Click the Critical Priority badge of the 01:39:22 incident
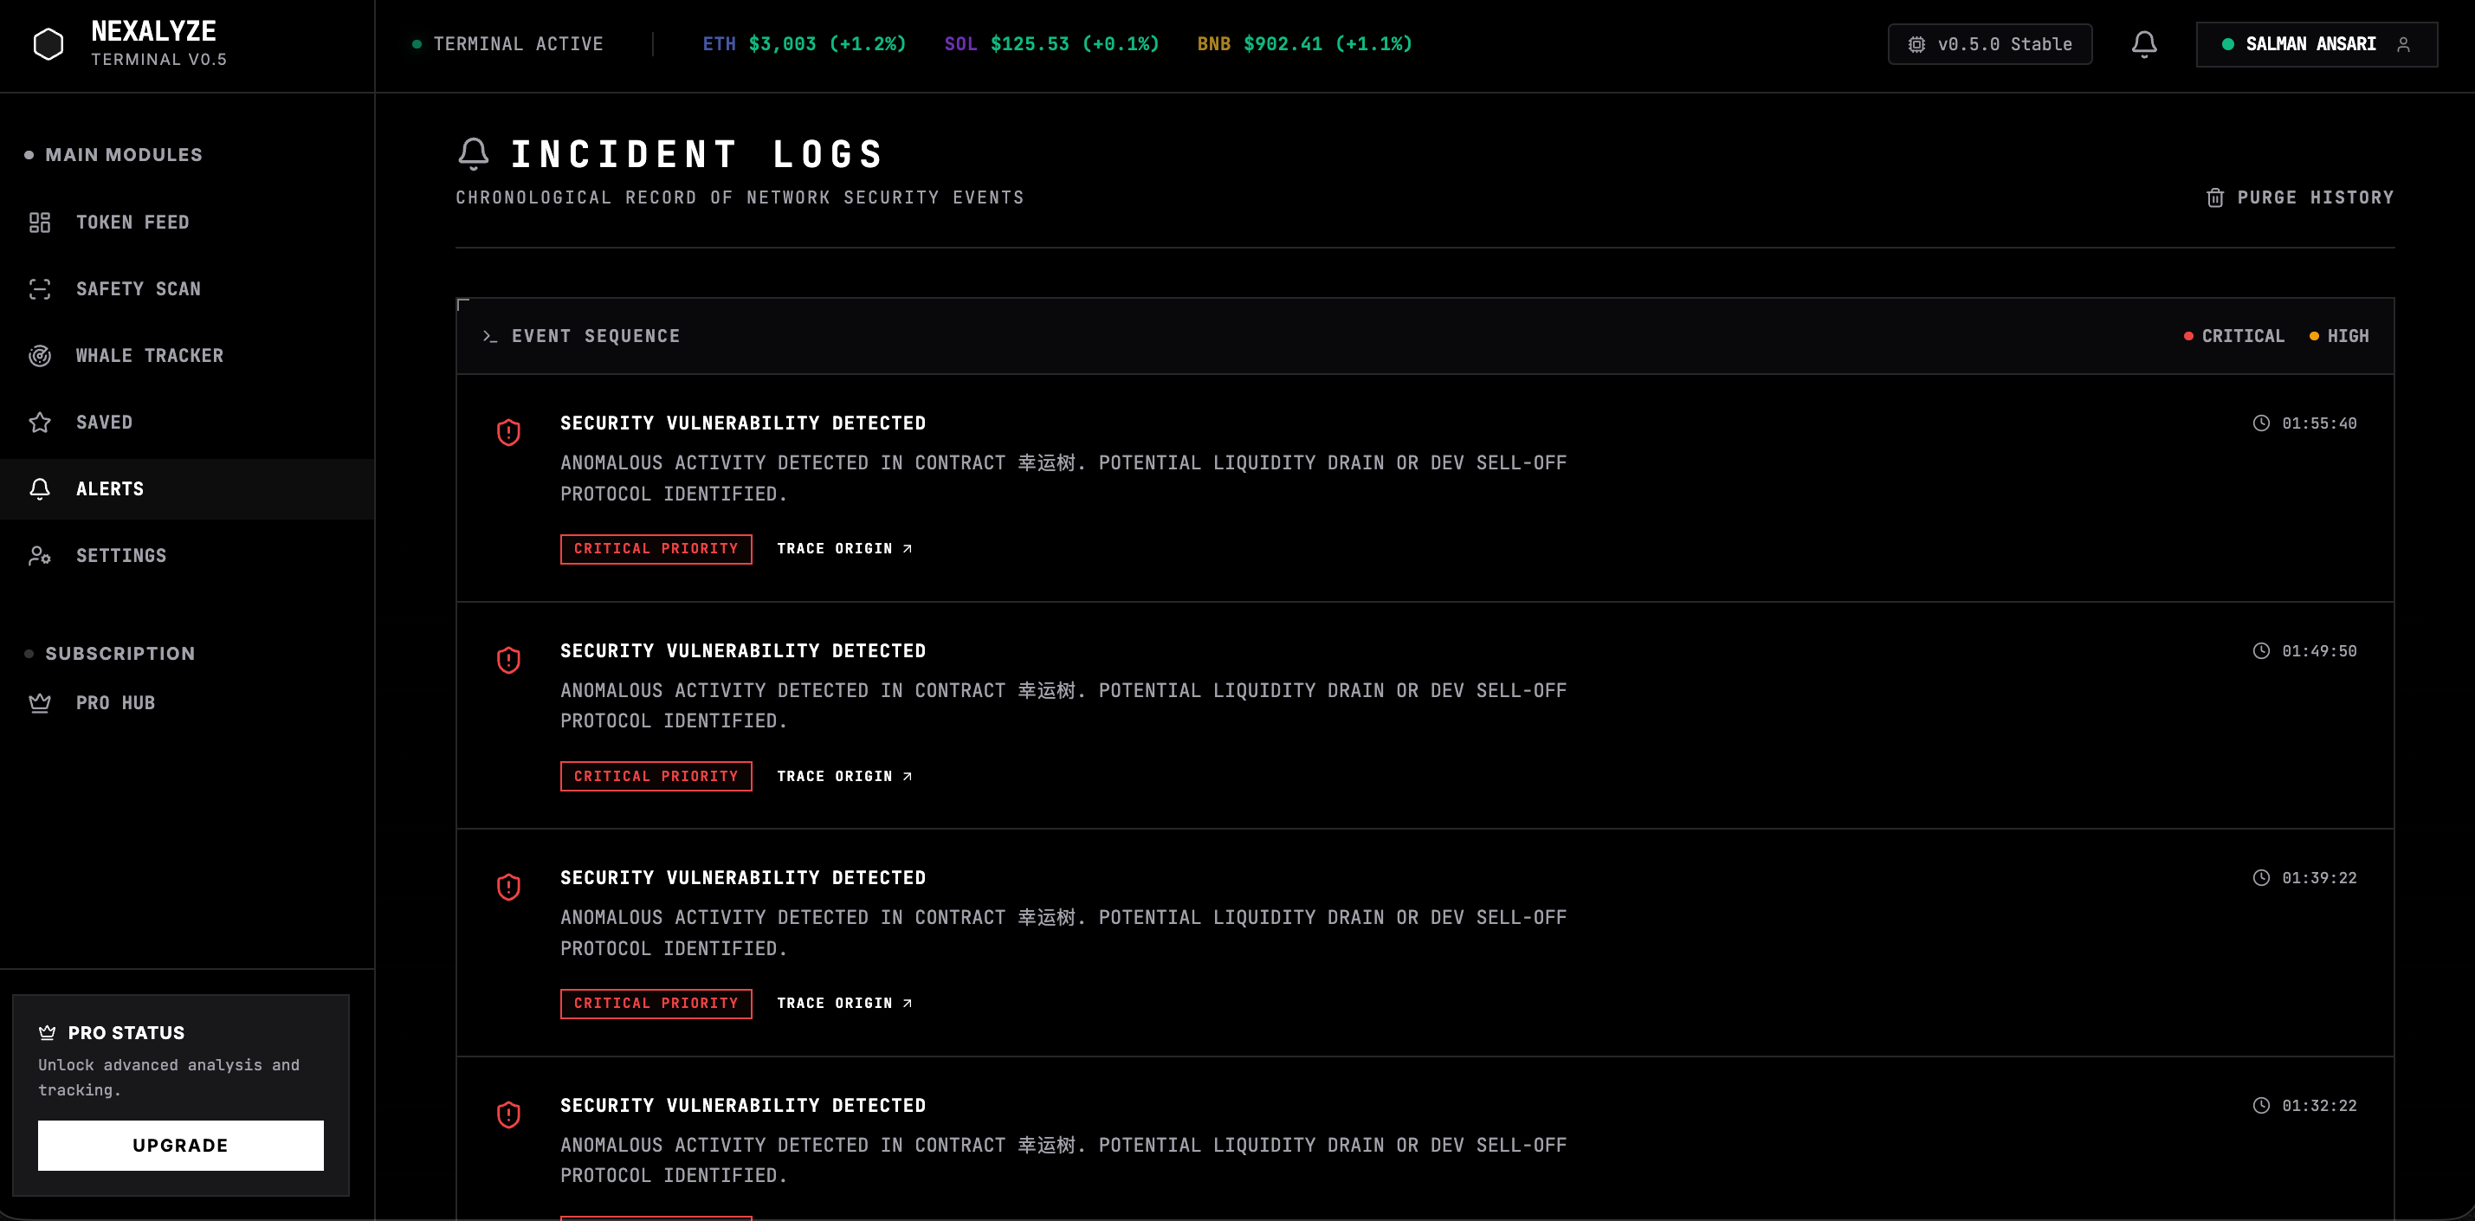2475x1221 pixels. coord(656,1004)
